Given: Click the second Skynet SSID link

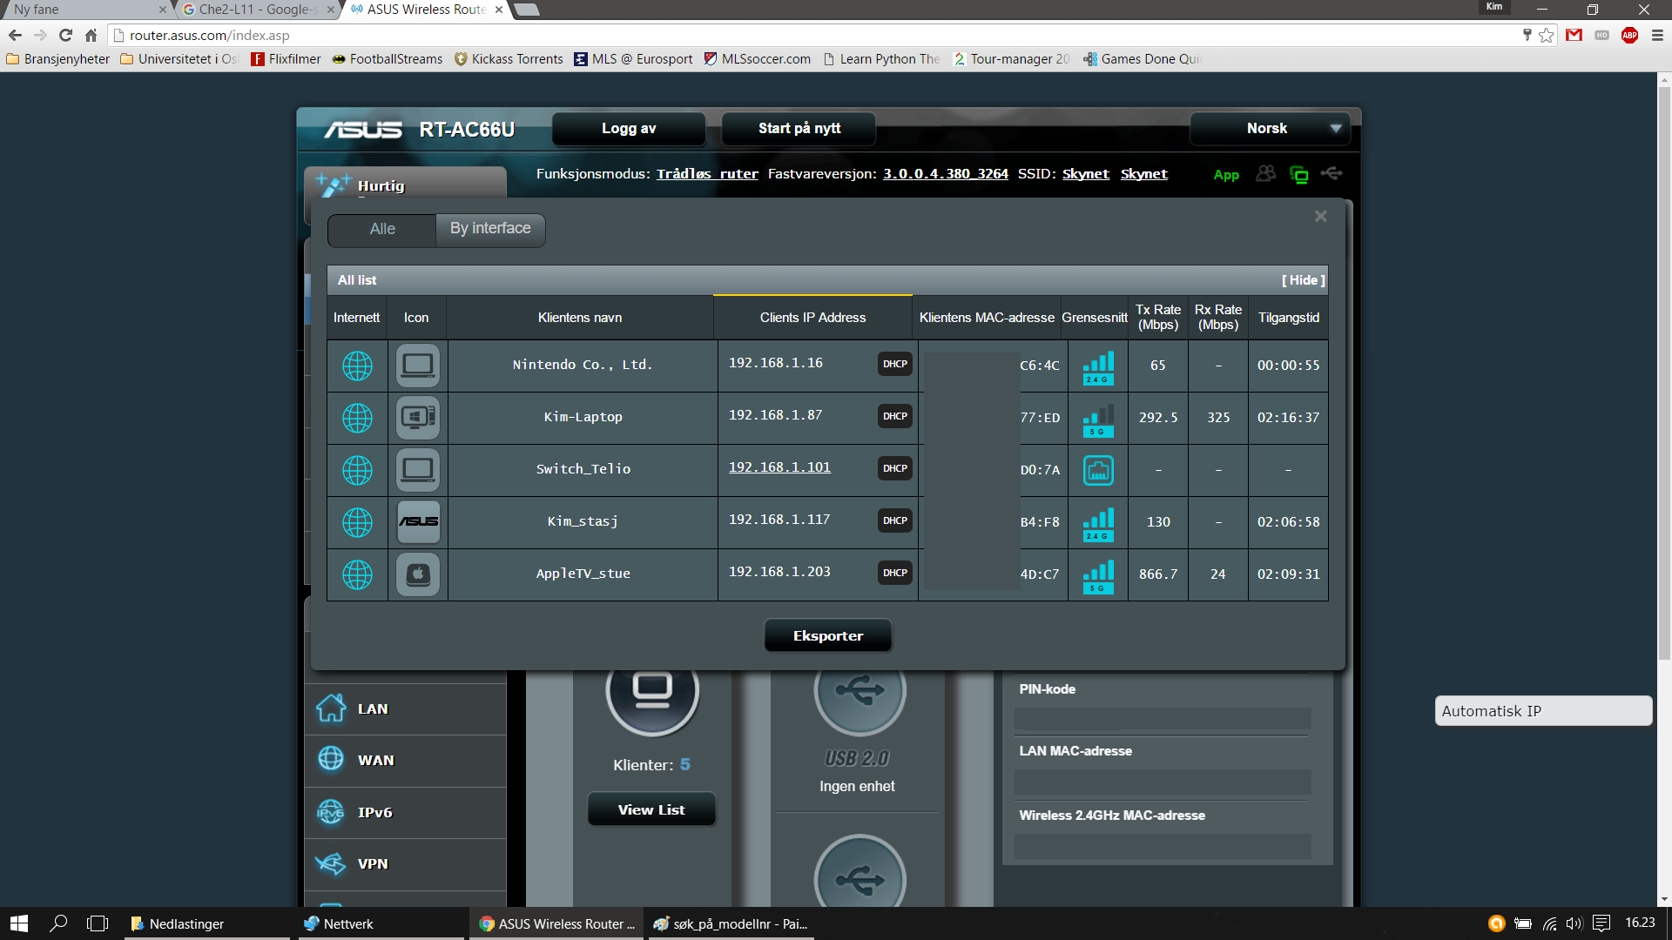Looking at the screenshot, I should coord(1144,174).
